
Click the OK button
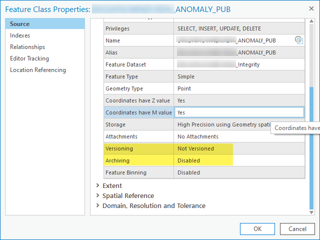click(x=257, y=229)
